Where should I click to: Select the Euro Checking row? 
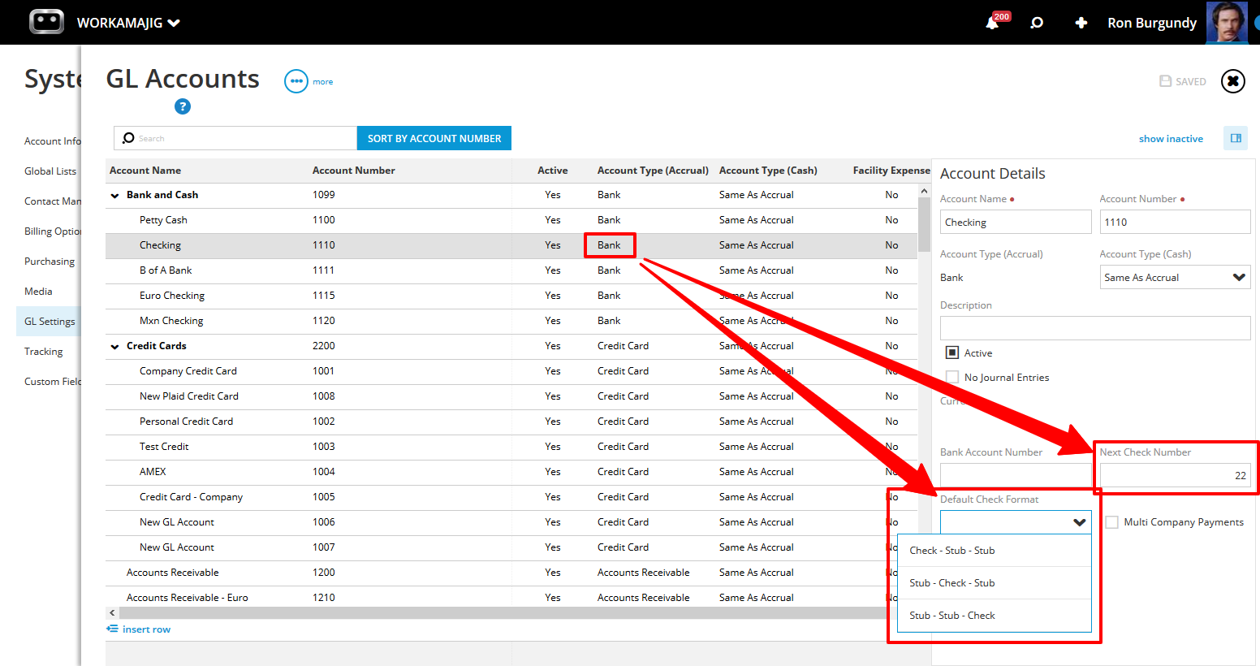click(x=511, y=296)
